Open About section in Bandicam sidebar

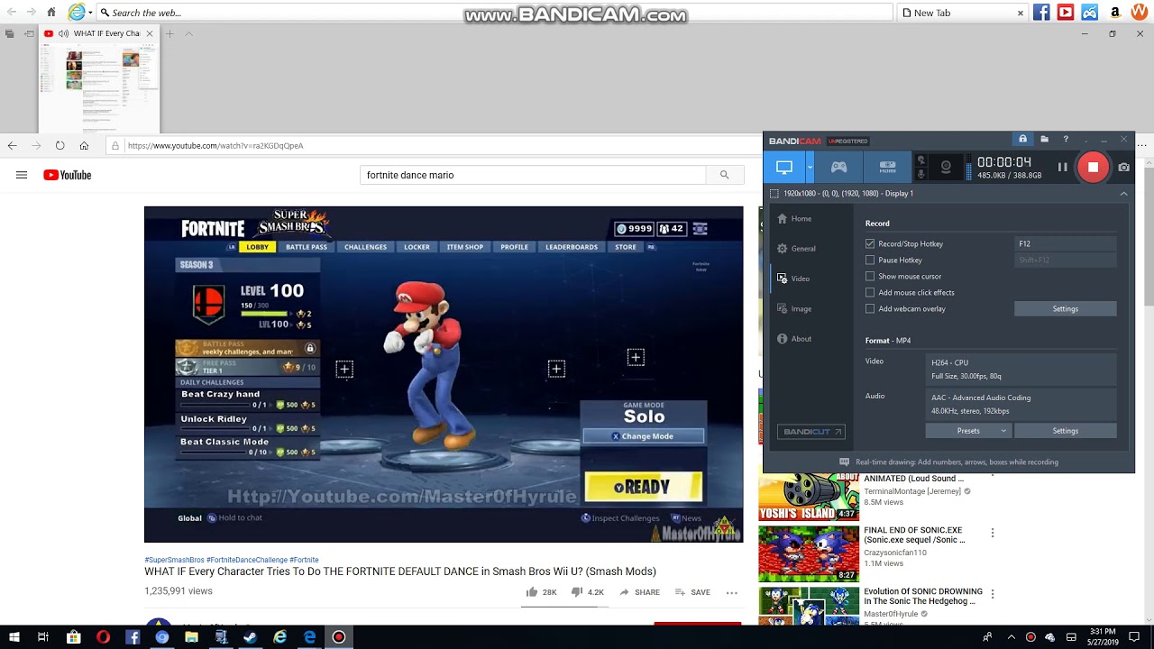point(794,339)
